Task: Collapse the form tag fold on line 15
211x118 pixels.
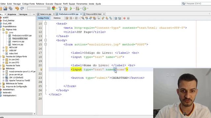Action: click(45, 44)
